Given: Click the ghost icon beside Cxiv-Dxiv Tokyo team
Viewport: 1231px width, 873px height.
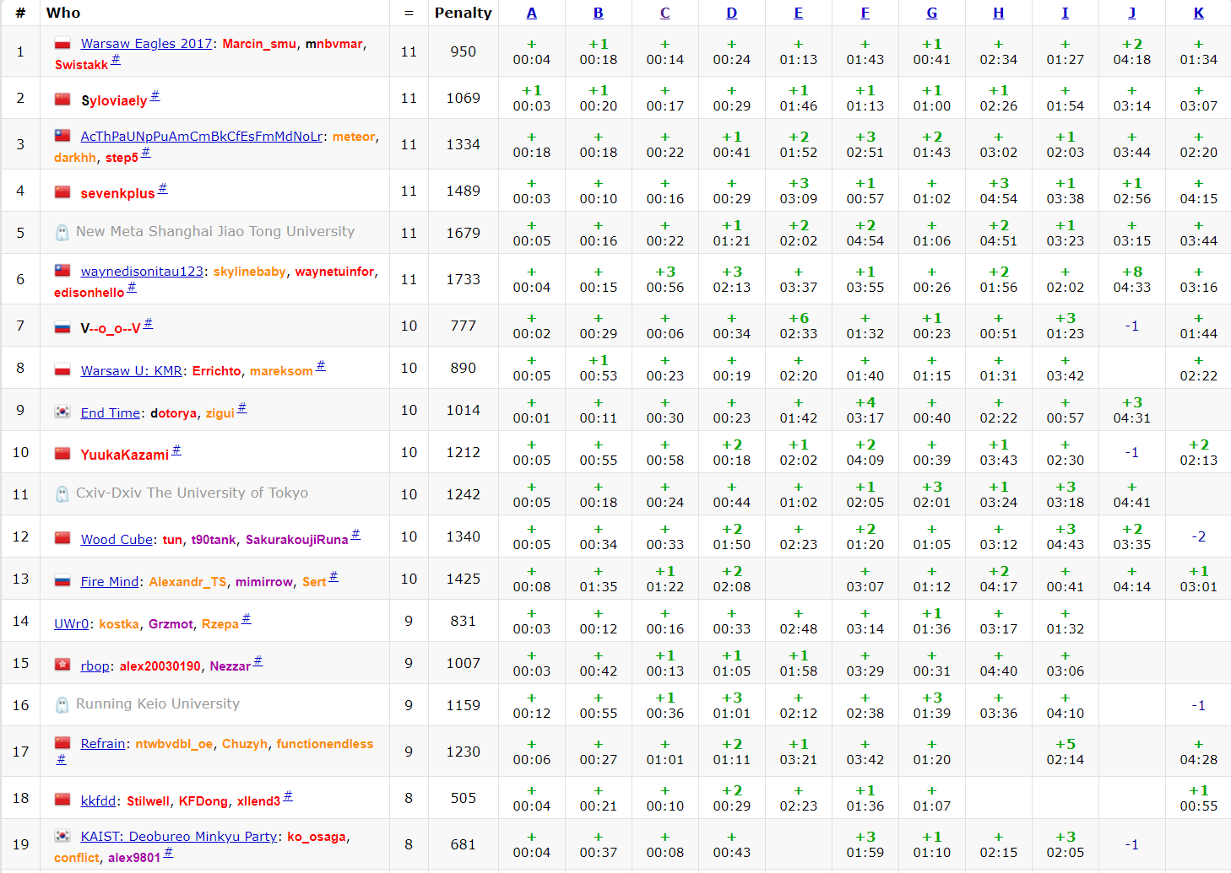Looking at the screenshot, I should (62, 494).
